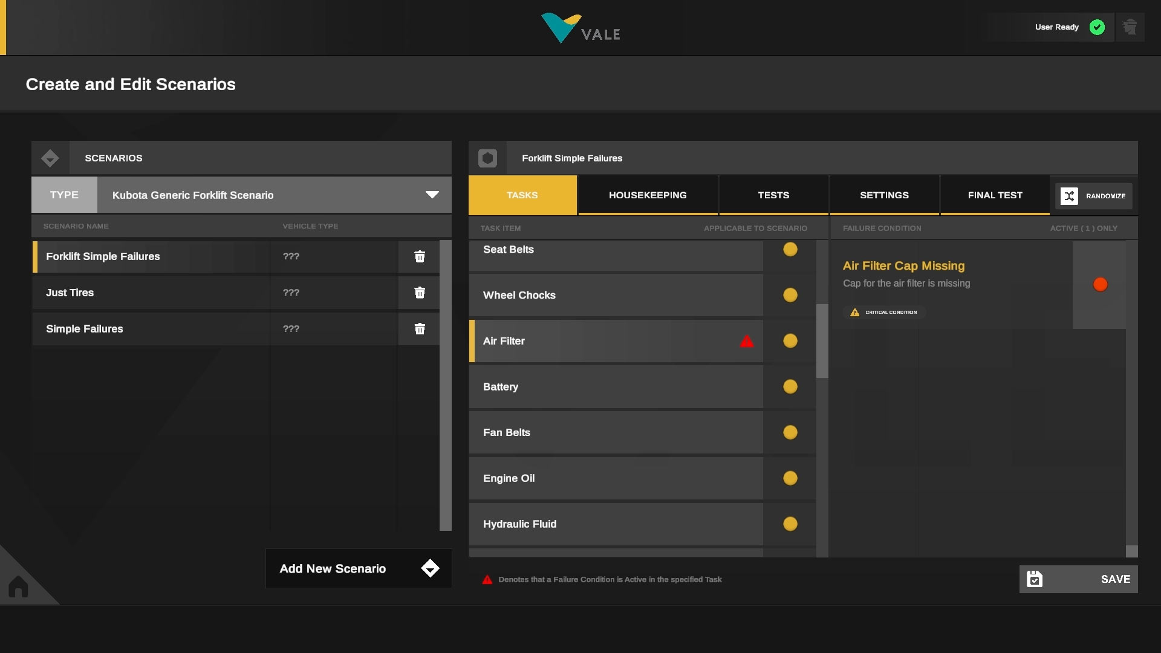Click trash icon for Just Tires
1161x653 pixels.
420,293
